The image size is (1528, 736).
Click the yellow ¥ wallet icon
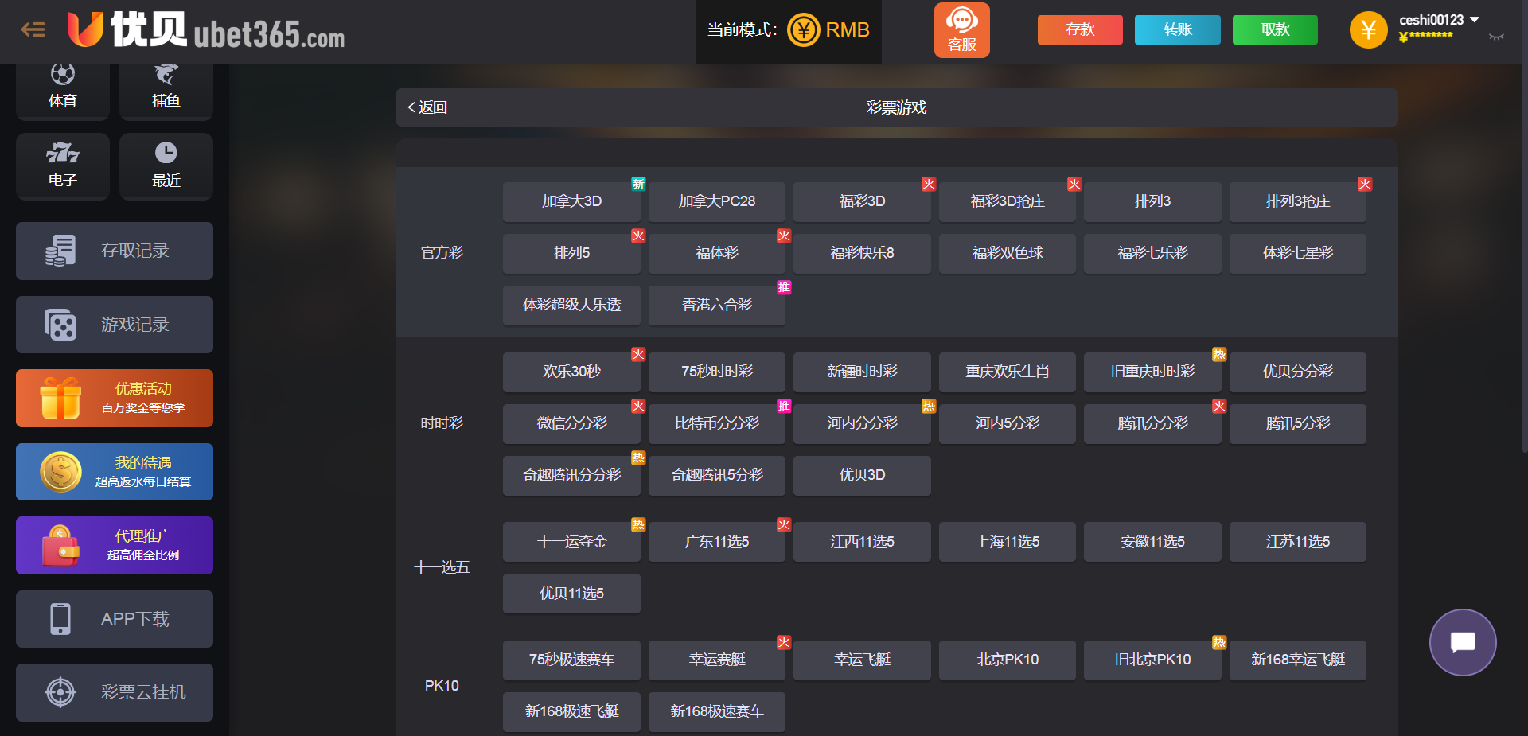click(1368, 30)
